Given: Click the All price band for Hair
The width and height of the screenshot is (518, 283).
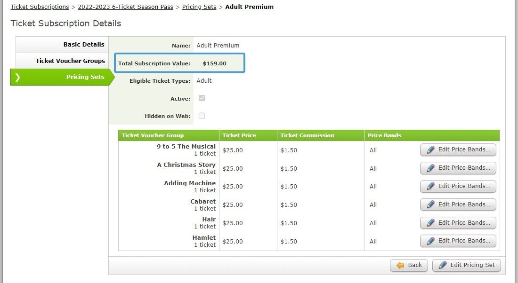Looking at the screenshot, I should 373,223.
